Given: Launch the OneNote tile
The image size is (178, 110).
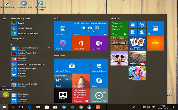Looking at the screenshot, I should coord(99,43).
